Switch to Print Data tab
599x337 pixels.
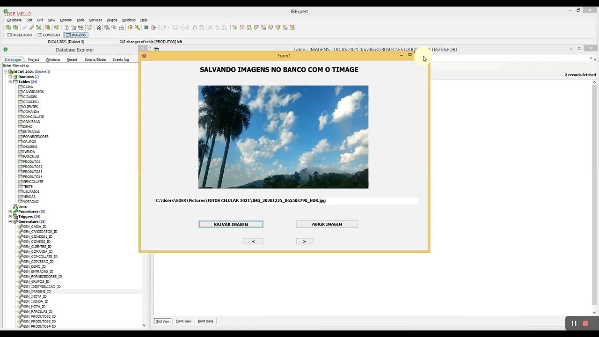pyautogui.click(x=205, y=321)
